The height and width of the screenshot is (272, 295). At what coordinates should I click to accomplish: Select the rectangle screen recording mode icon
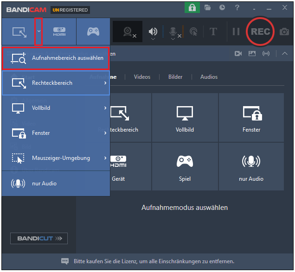[19, 32]
